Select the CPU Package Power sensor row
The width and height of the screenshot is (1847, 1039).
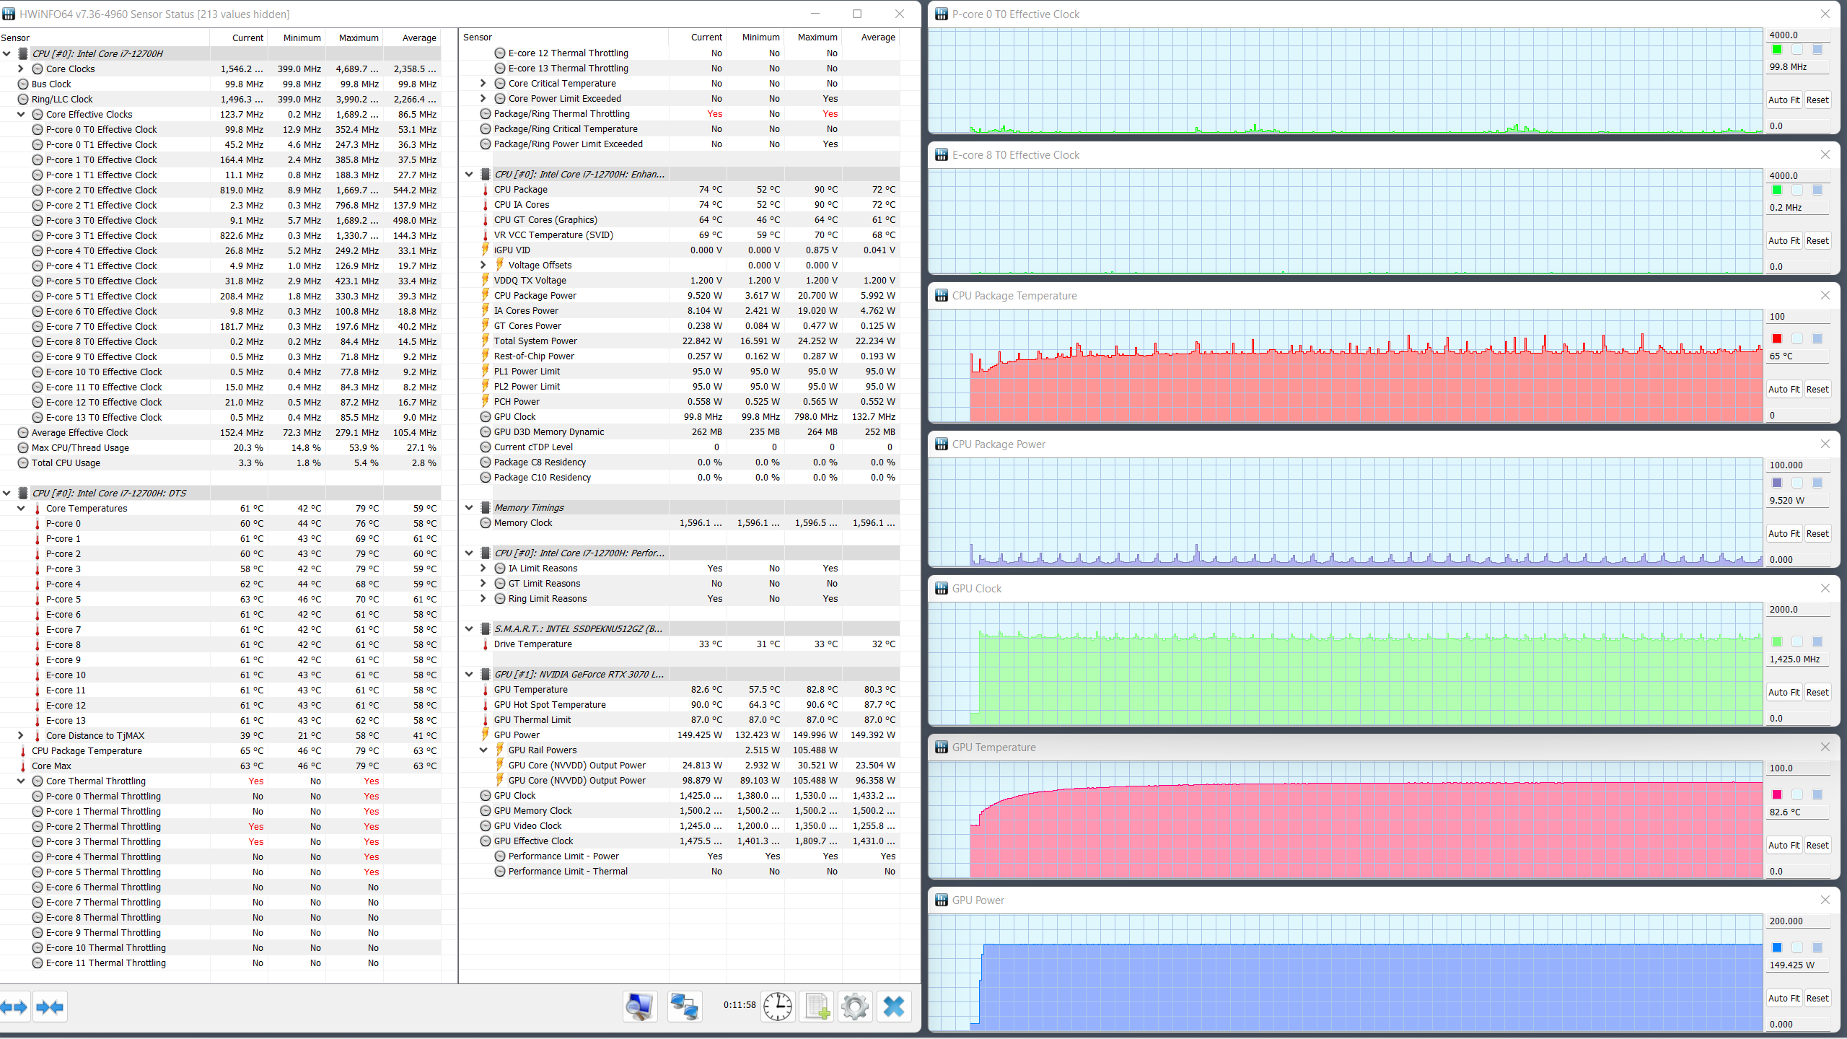(535, 295)
